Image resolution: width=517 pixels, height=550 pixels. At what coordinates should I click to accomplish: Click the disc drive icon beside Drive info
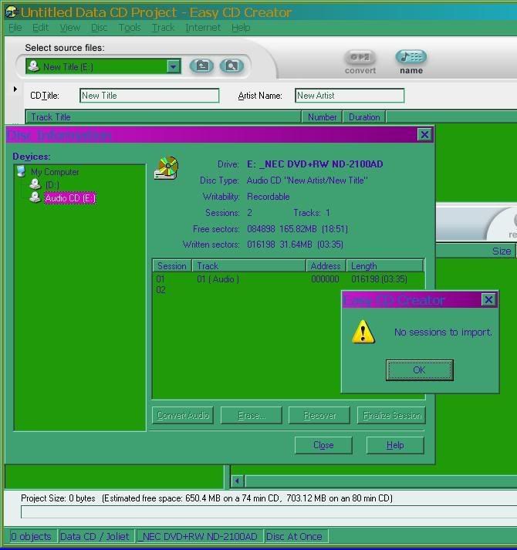(x=167, y=168)
